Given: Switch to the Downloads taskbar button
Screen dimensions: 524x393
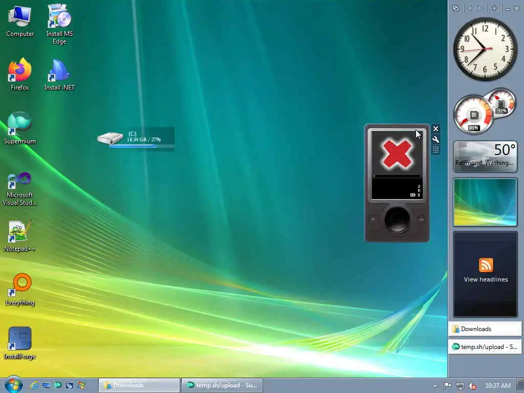Looking at the screenshot, I should click(139, 385).
